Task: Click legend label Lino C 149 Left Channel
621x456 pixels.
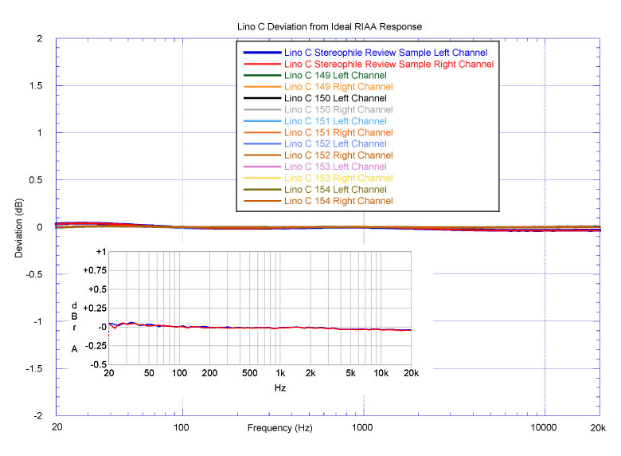Action: (x=335, y=76)
